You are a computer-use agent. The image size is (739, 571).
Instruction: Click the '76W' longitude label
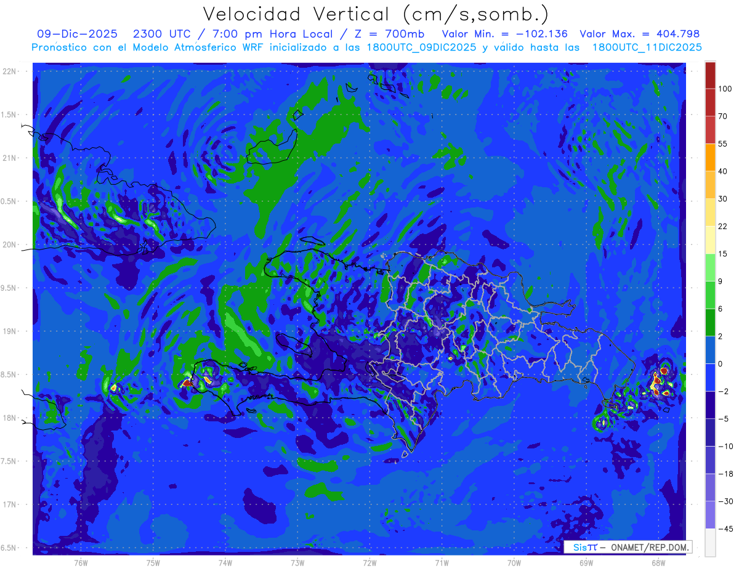coord(81,563)
